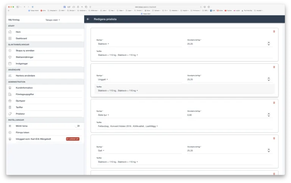Screen dimensions: 291x183
Task: Open the Tariffer dropdown in the Slaktsvin card
Action: [x=118, y=55]
